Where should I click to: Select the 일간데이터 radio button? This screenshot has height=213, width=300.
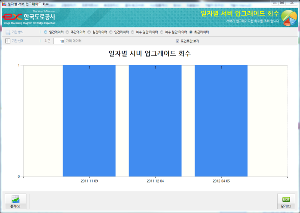click(x=46, y=32)
